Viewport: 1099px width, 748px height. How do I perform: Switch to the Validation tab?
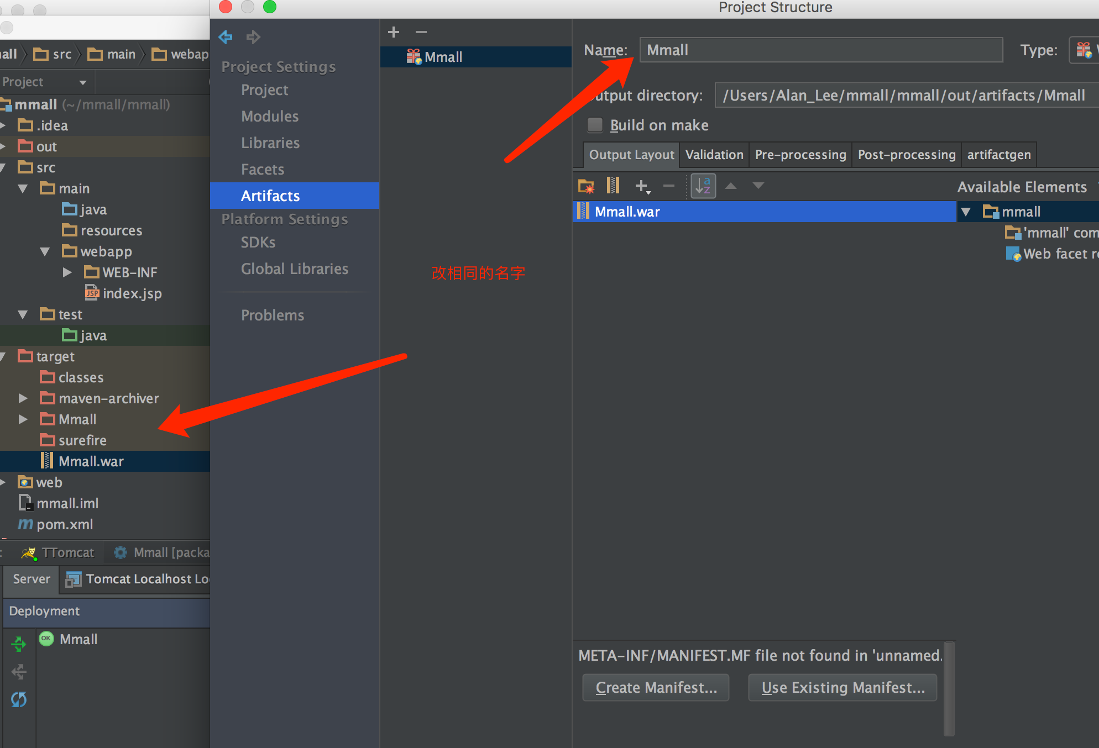click(714, 155)
